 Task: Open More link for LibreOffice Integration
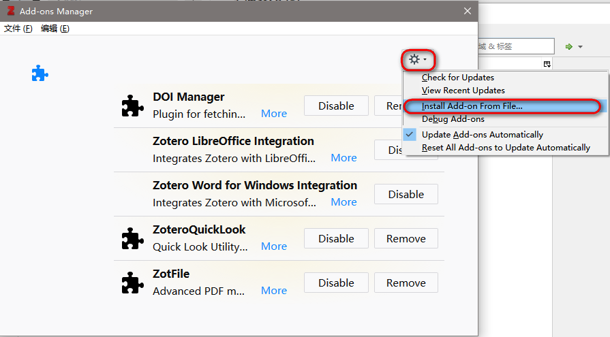[344, 158]
